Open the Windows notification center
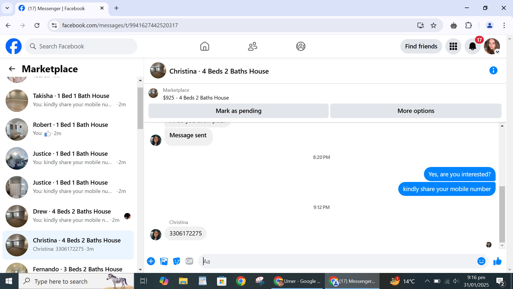The height and width of the screenshot is (289, 513). pos(500,281)
